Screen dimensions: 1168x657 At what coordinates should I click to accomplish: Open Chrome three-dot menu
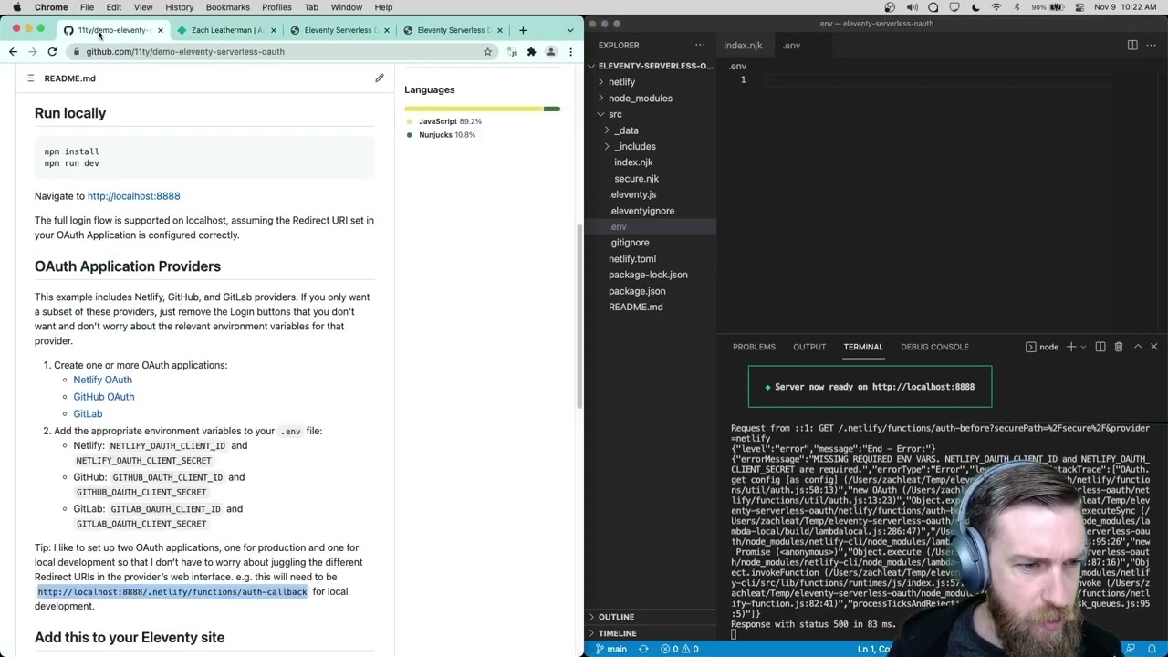pos(570,52)
